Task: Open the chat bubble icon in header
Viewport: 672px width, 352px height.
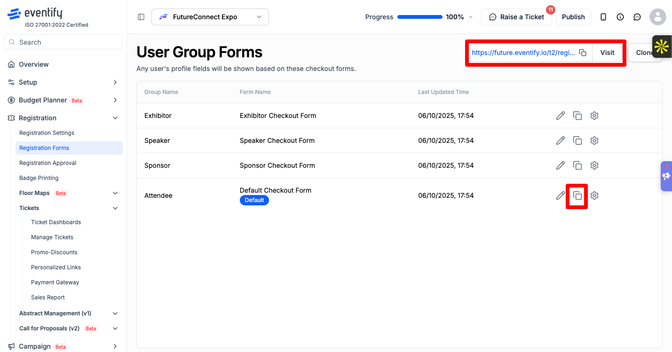Action: (x=637, y=17)
